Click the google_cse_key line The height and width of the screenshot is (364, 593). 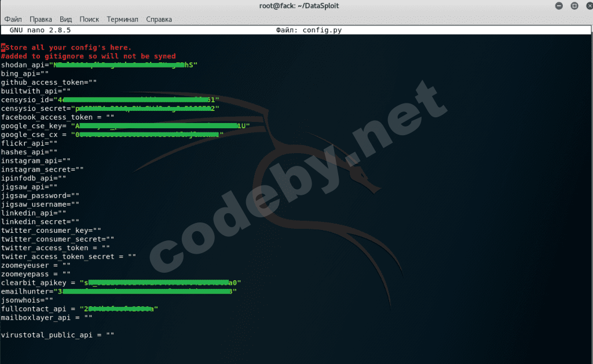coord(125,125)
